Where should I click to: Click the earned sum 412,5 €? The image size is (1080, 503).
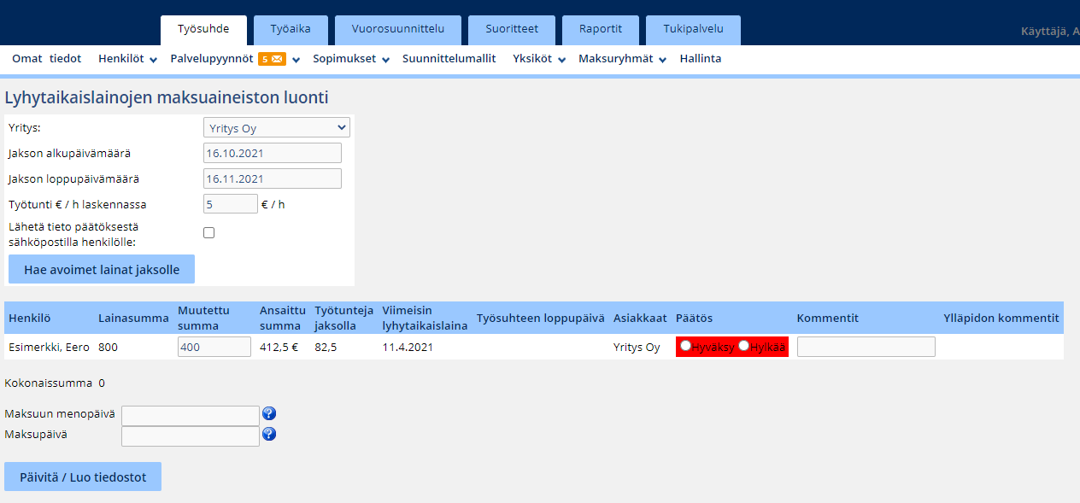point(279,348)
